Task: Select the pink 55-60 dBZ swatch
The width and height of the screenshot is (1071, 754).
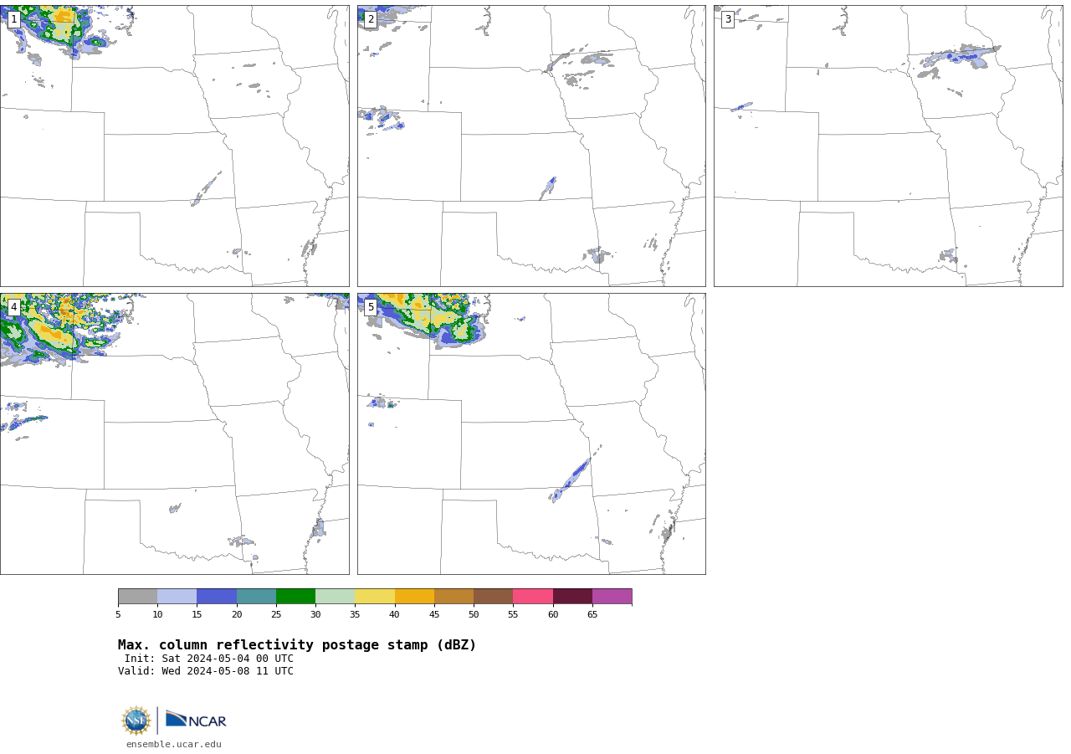Action: 533,597
